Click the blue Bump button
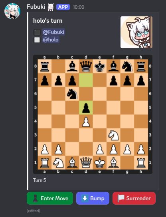Image resolution: width=166 pixels, height=217 pixels. (x=93, y=198)
